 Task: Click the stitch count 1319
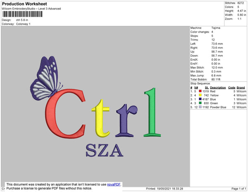pyautogui.click(x=205, y=91)
